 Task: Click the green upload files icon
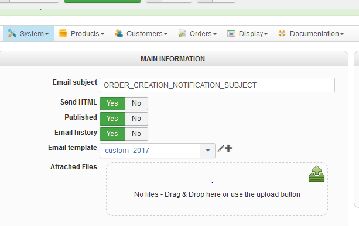tap(316, 173)
